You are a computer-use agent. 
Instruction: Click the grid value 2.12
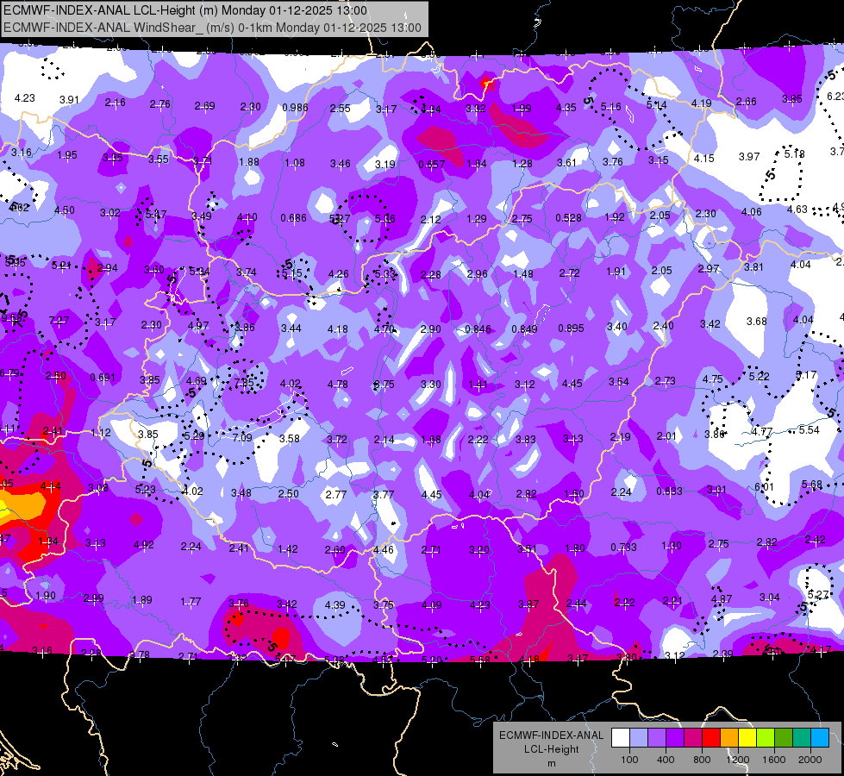[430, 219]
